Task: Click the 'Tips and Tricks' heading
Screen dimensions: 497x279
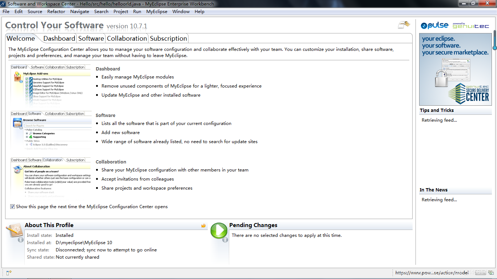Action: (437, 110)
